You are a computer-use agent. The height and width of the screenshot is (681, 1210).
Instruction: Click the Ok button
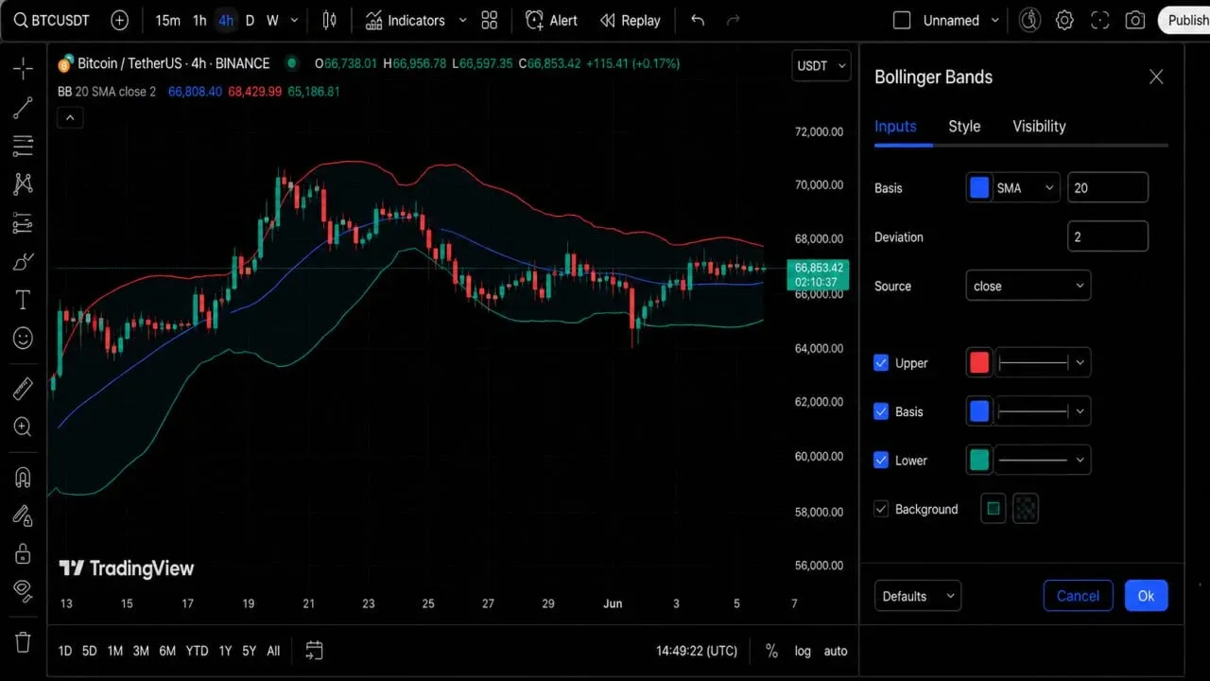tap(1146, 596)
